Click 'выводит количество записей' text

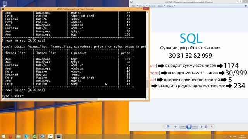[x=192, y=80]
